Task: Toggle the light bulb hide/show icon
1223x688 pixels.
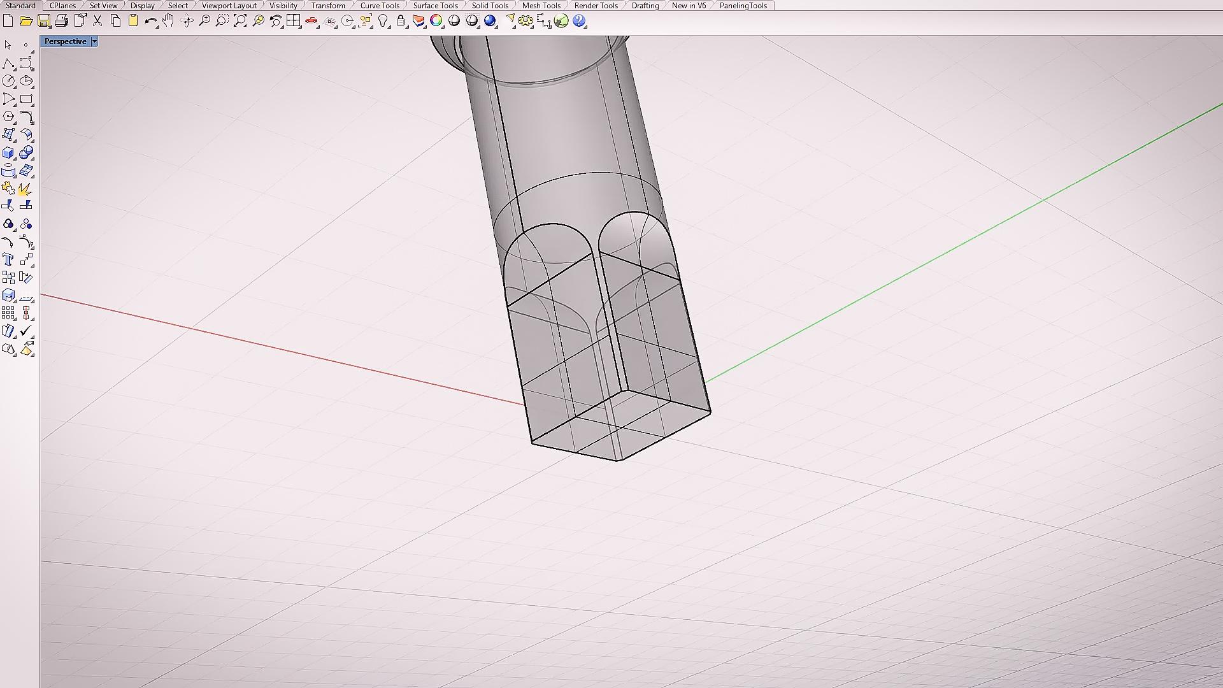Action: coord(383,21)
